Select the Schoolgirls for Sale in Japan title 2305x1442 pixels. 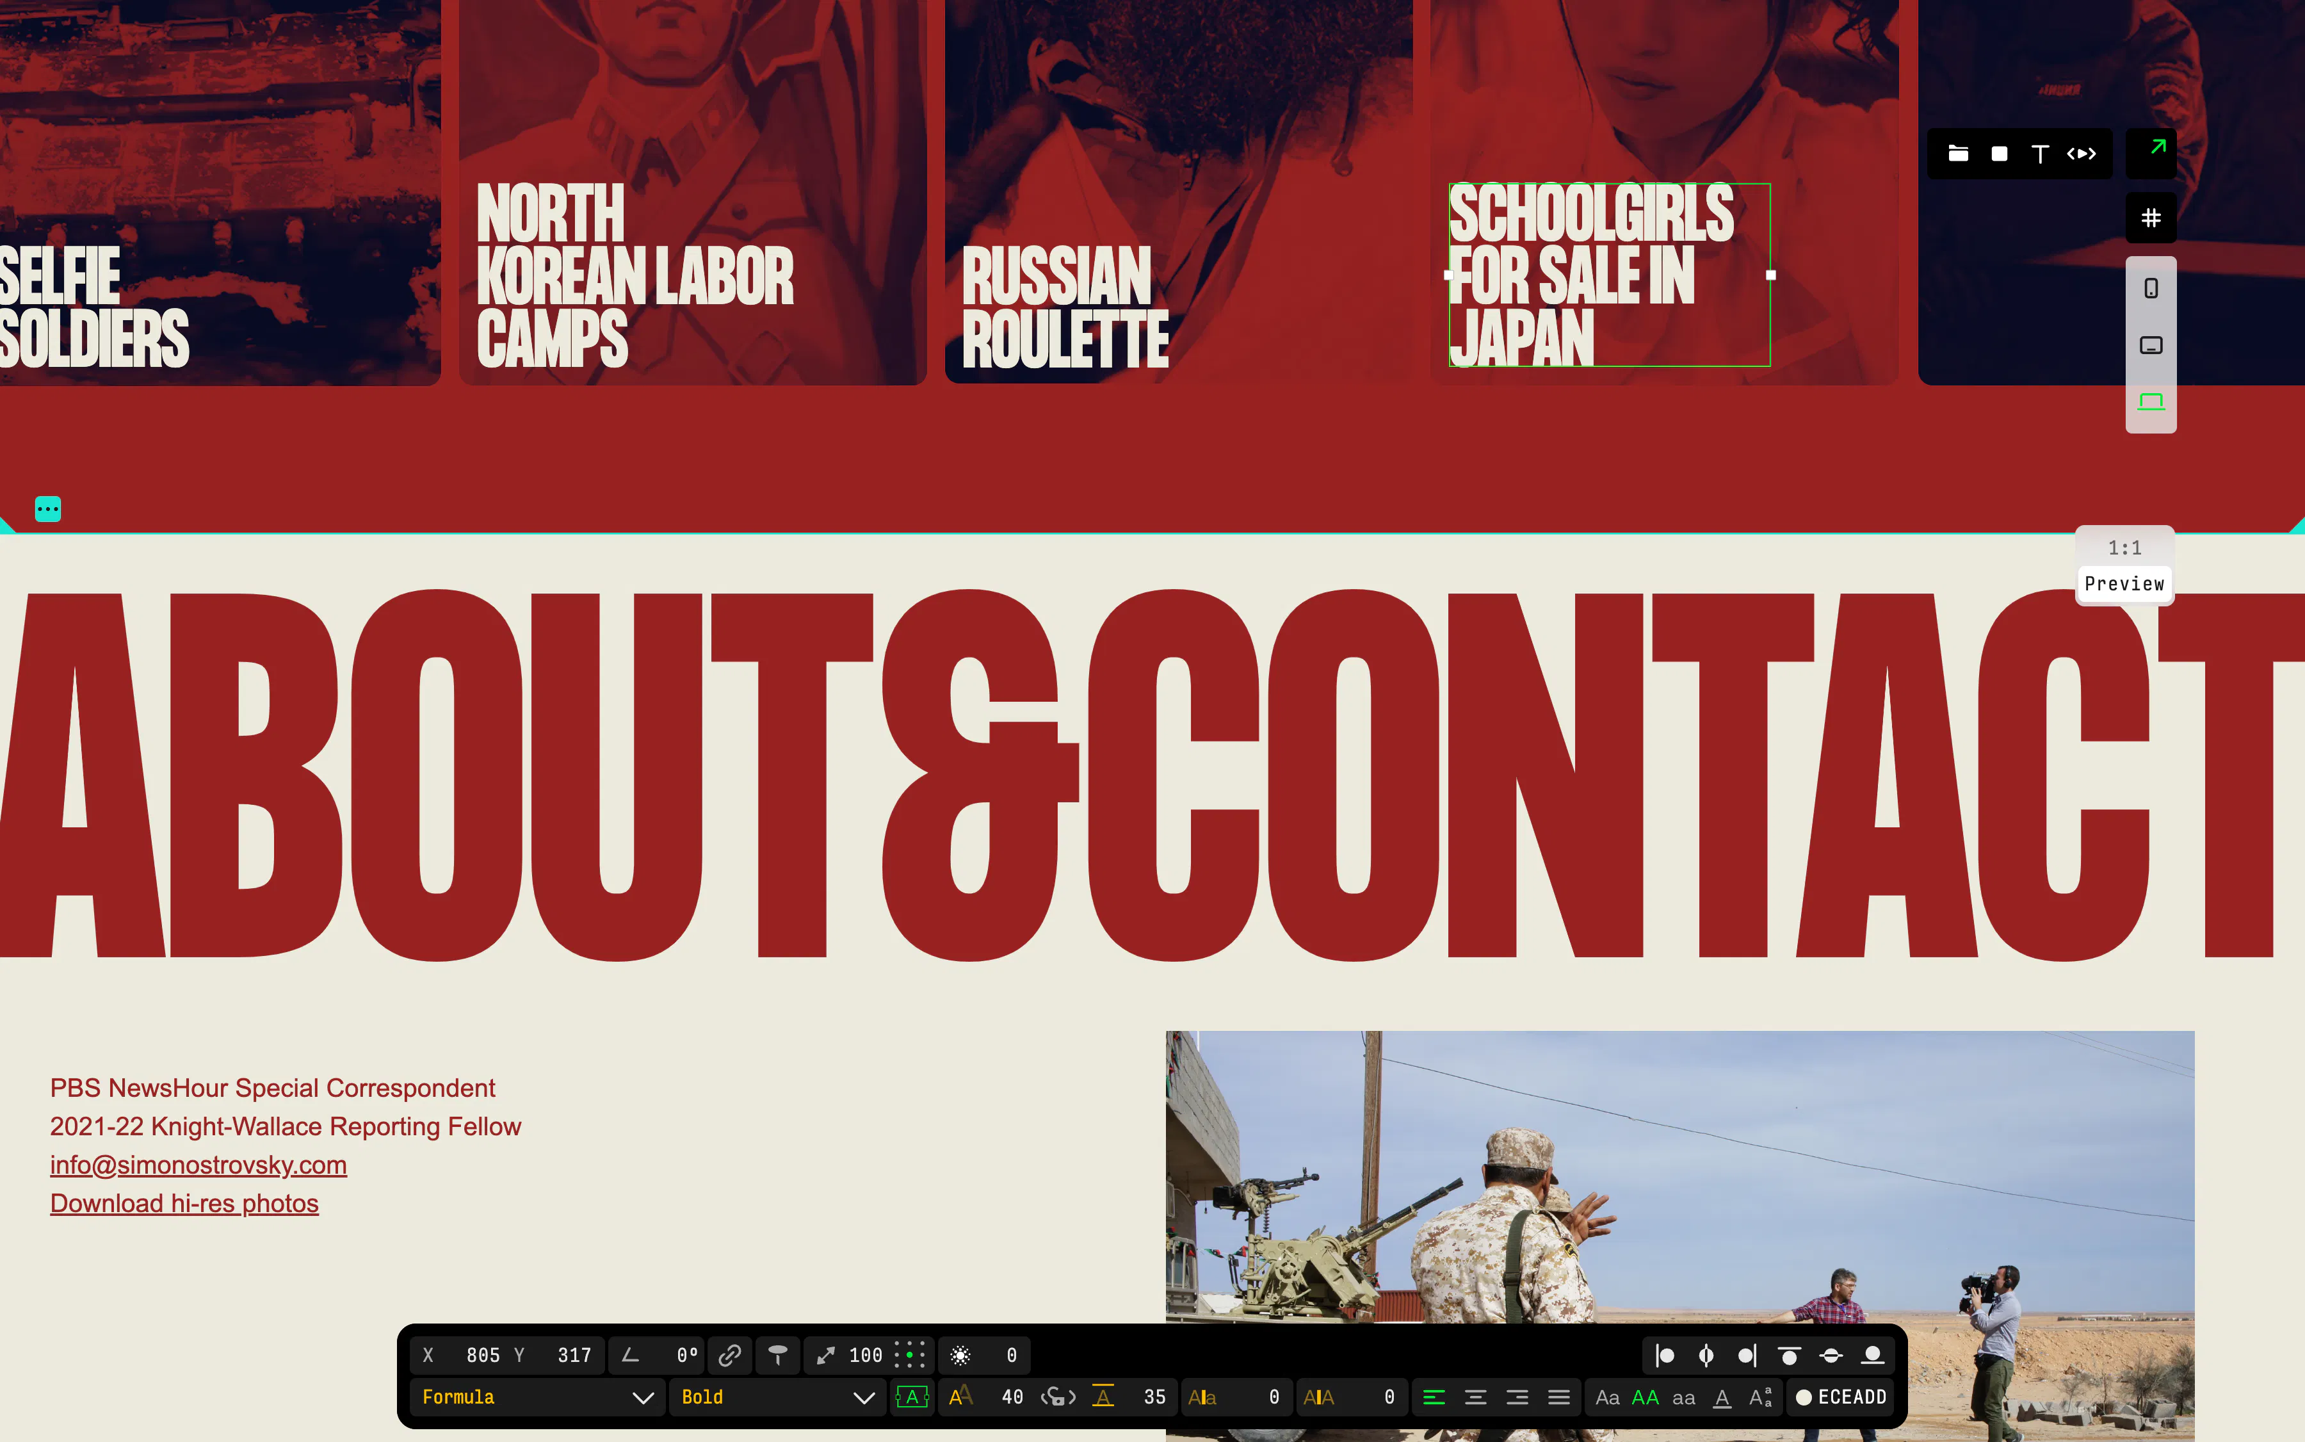tap(1609, 275)
